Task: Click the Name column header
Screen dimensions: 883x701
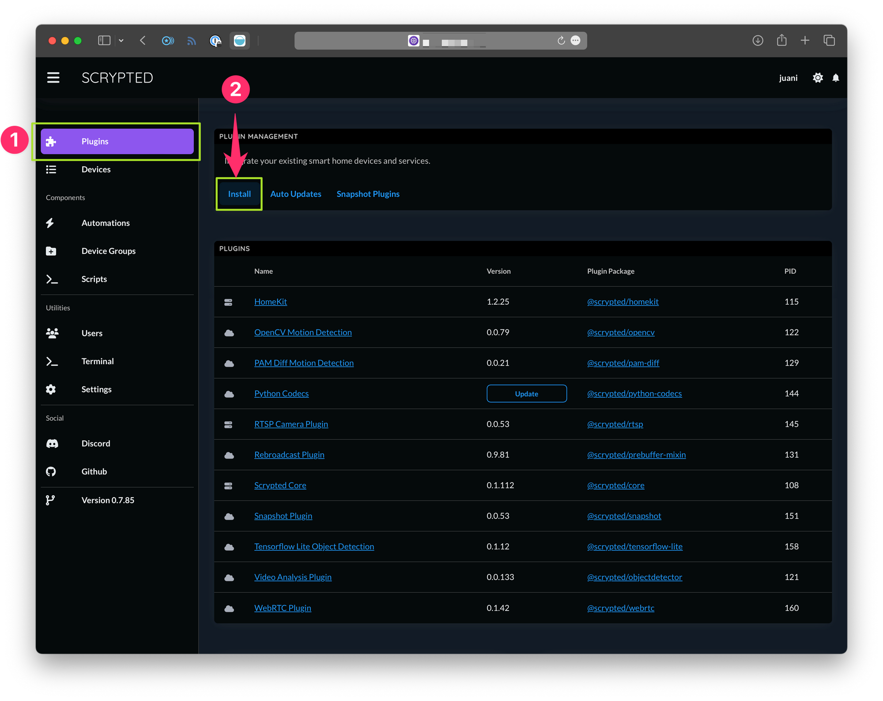Action: tap(263, 271)
